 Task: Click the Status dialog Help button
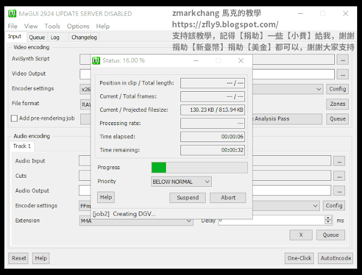click(x=106, y=197)
